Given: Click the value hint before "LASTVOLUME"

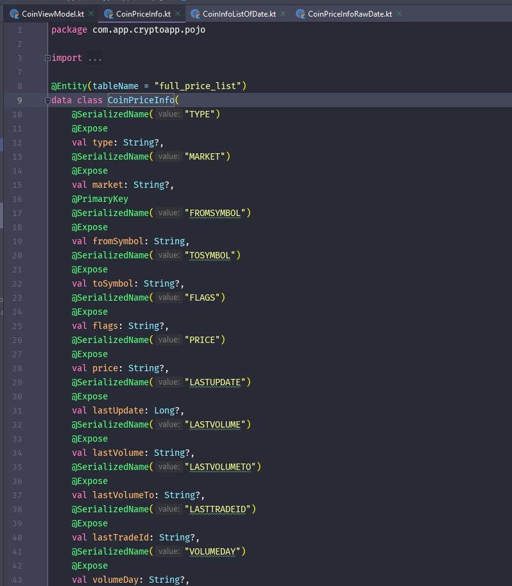Looking at the screenshot, I should (169, 424).
